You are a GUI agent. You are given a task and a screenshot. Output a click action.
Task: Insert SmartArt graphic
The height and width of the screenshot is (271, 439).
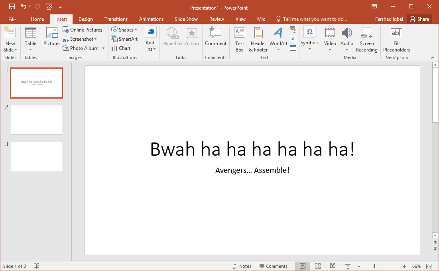pyautogui.click(x=124, y=39)
